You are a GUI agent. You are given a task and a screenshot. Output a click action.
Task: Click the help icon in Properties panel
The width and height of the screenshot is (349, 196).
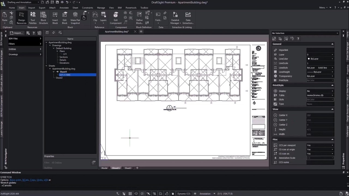click(x=298, y=39)
